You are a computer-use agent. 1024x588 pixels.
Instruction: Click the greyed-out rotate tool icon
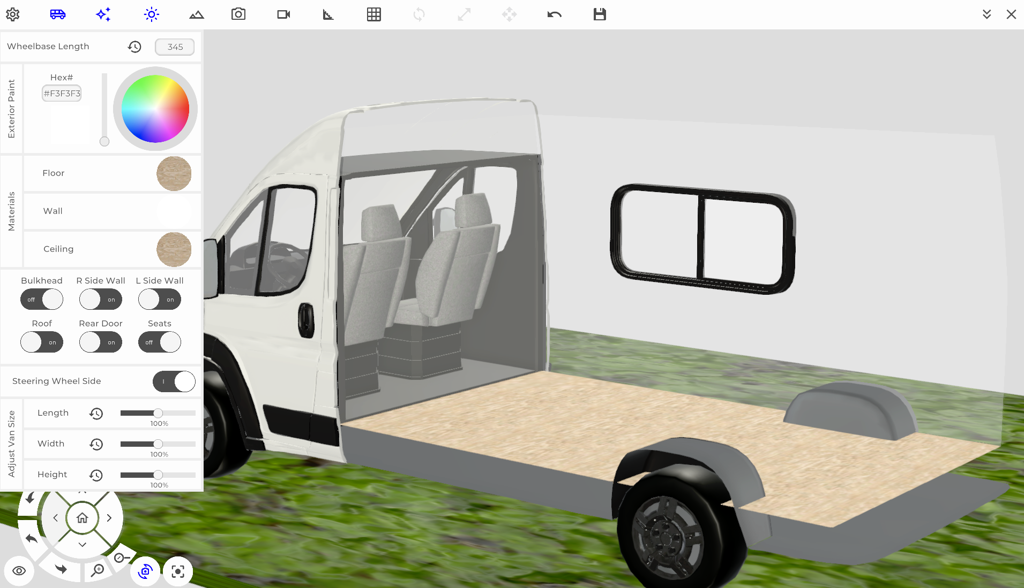point(419,14)
